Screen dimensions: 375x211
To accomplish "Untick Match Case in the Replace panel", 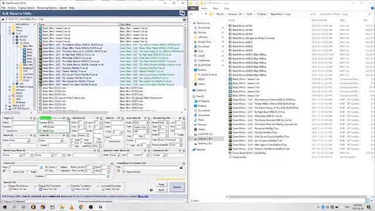I will point(40,131).
